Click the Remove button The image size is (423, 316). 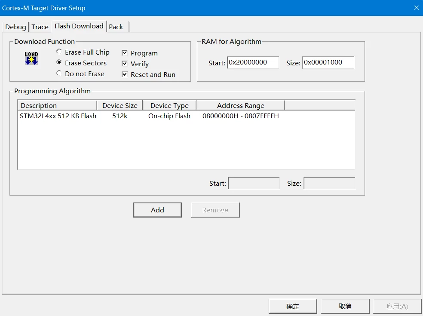(x=215, y=210)
